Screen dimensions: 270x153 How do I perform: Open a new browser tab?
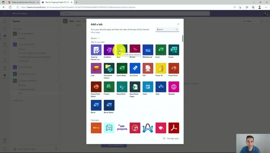tap(76, 2)
